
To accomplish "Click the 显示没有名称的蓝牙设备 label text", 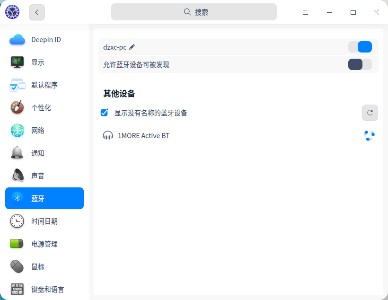I will (150, 113).
